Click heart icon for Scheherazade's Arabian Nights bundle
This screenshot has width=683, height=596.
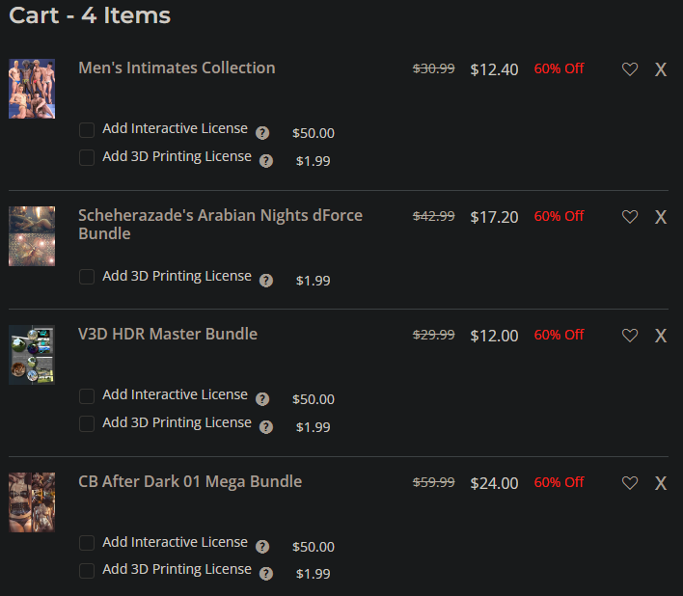click(x=630, y=217)
